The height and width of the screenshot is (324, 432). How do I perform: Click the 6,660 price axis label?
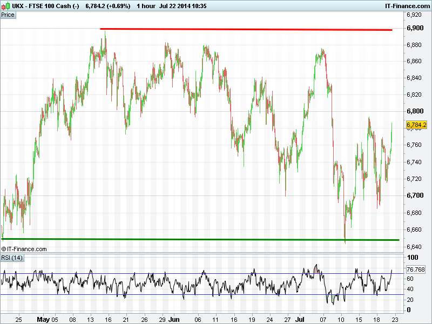click(x=414, y=230)
